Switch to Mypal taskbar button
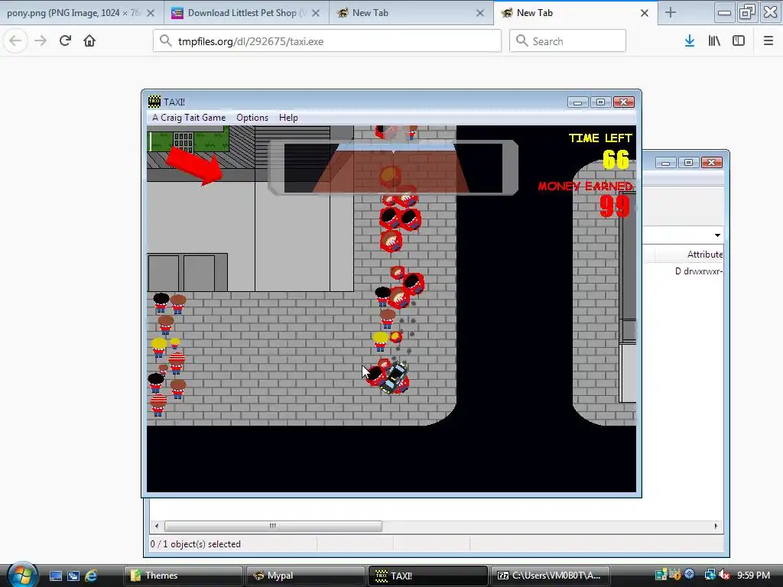 coord(306,576)
